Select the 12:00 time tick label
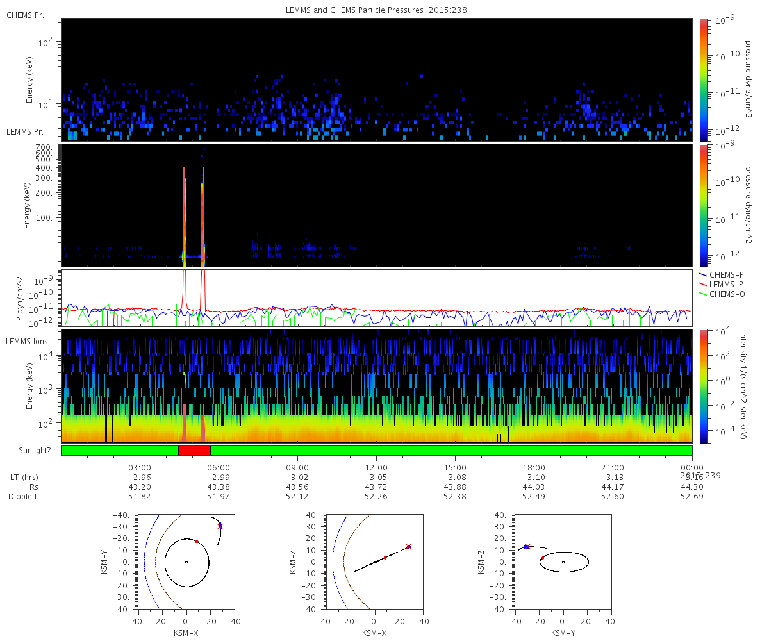The height and width of the screenshot is (641, 769). click(x=376, y=467)
